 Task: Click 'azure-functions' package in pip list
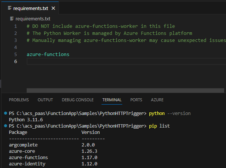tap(28, 158)
